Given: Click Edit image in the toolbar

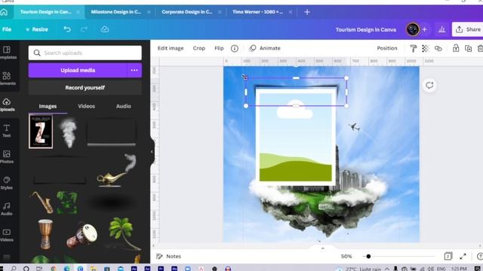Looking at the screenshot, I should (x=171, y=48).
